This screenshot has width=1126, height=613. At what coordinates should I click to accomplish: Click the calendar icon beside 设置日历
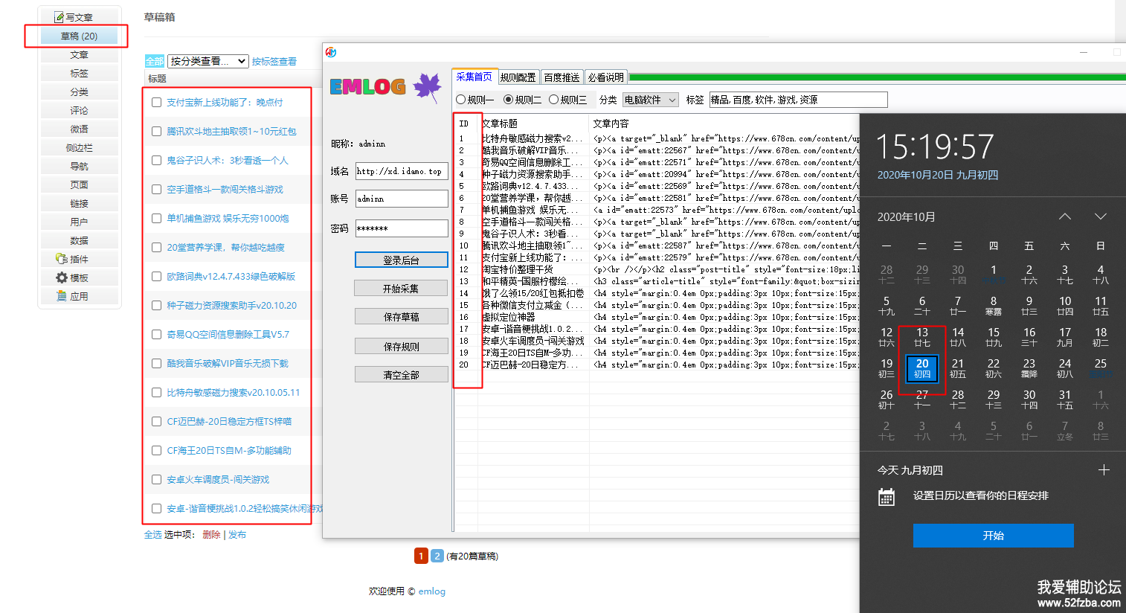[x=887, y=497]
